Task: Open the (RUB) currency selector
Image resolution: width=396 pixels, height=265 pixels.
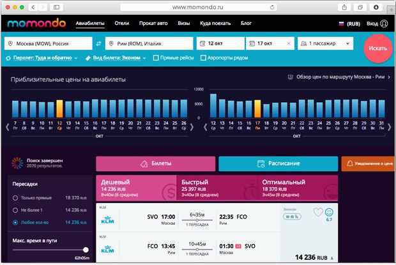Action: tap(353, 24)
